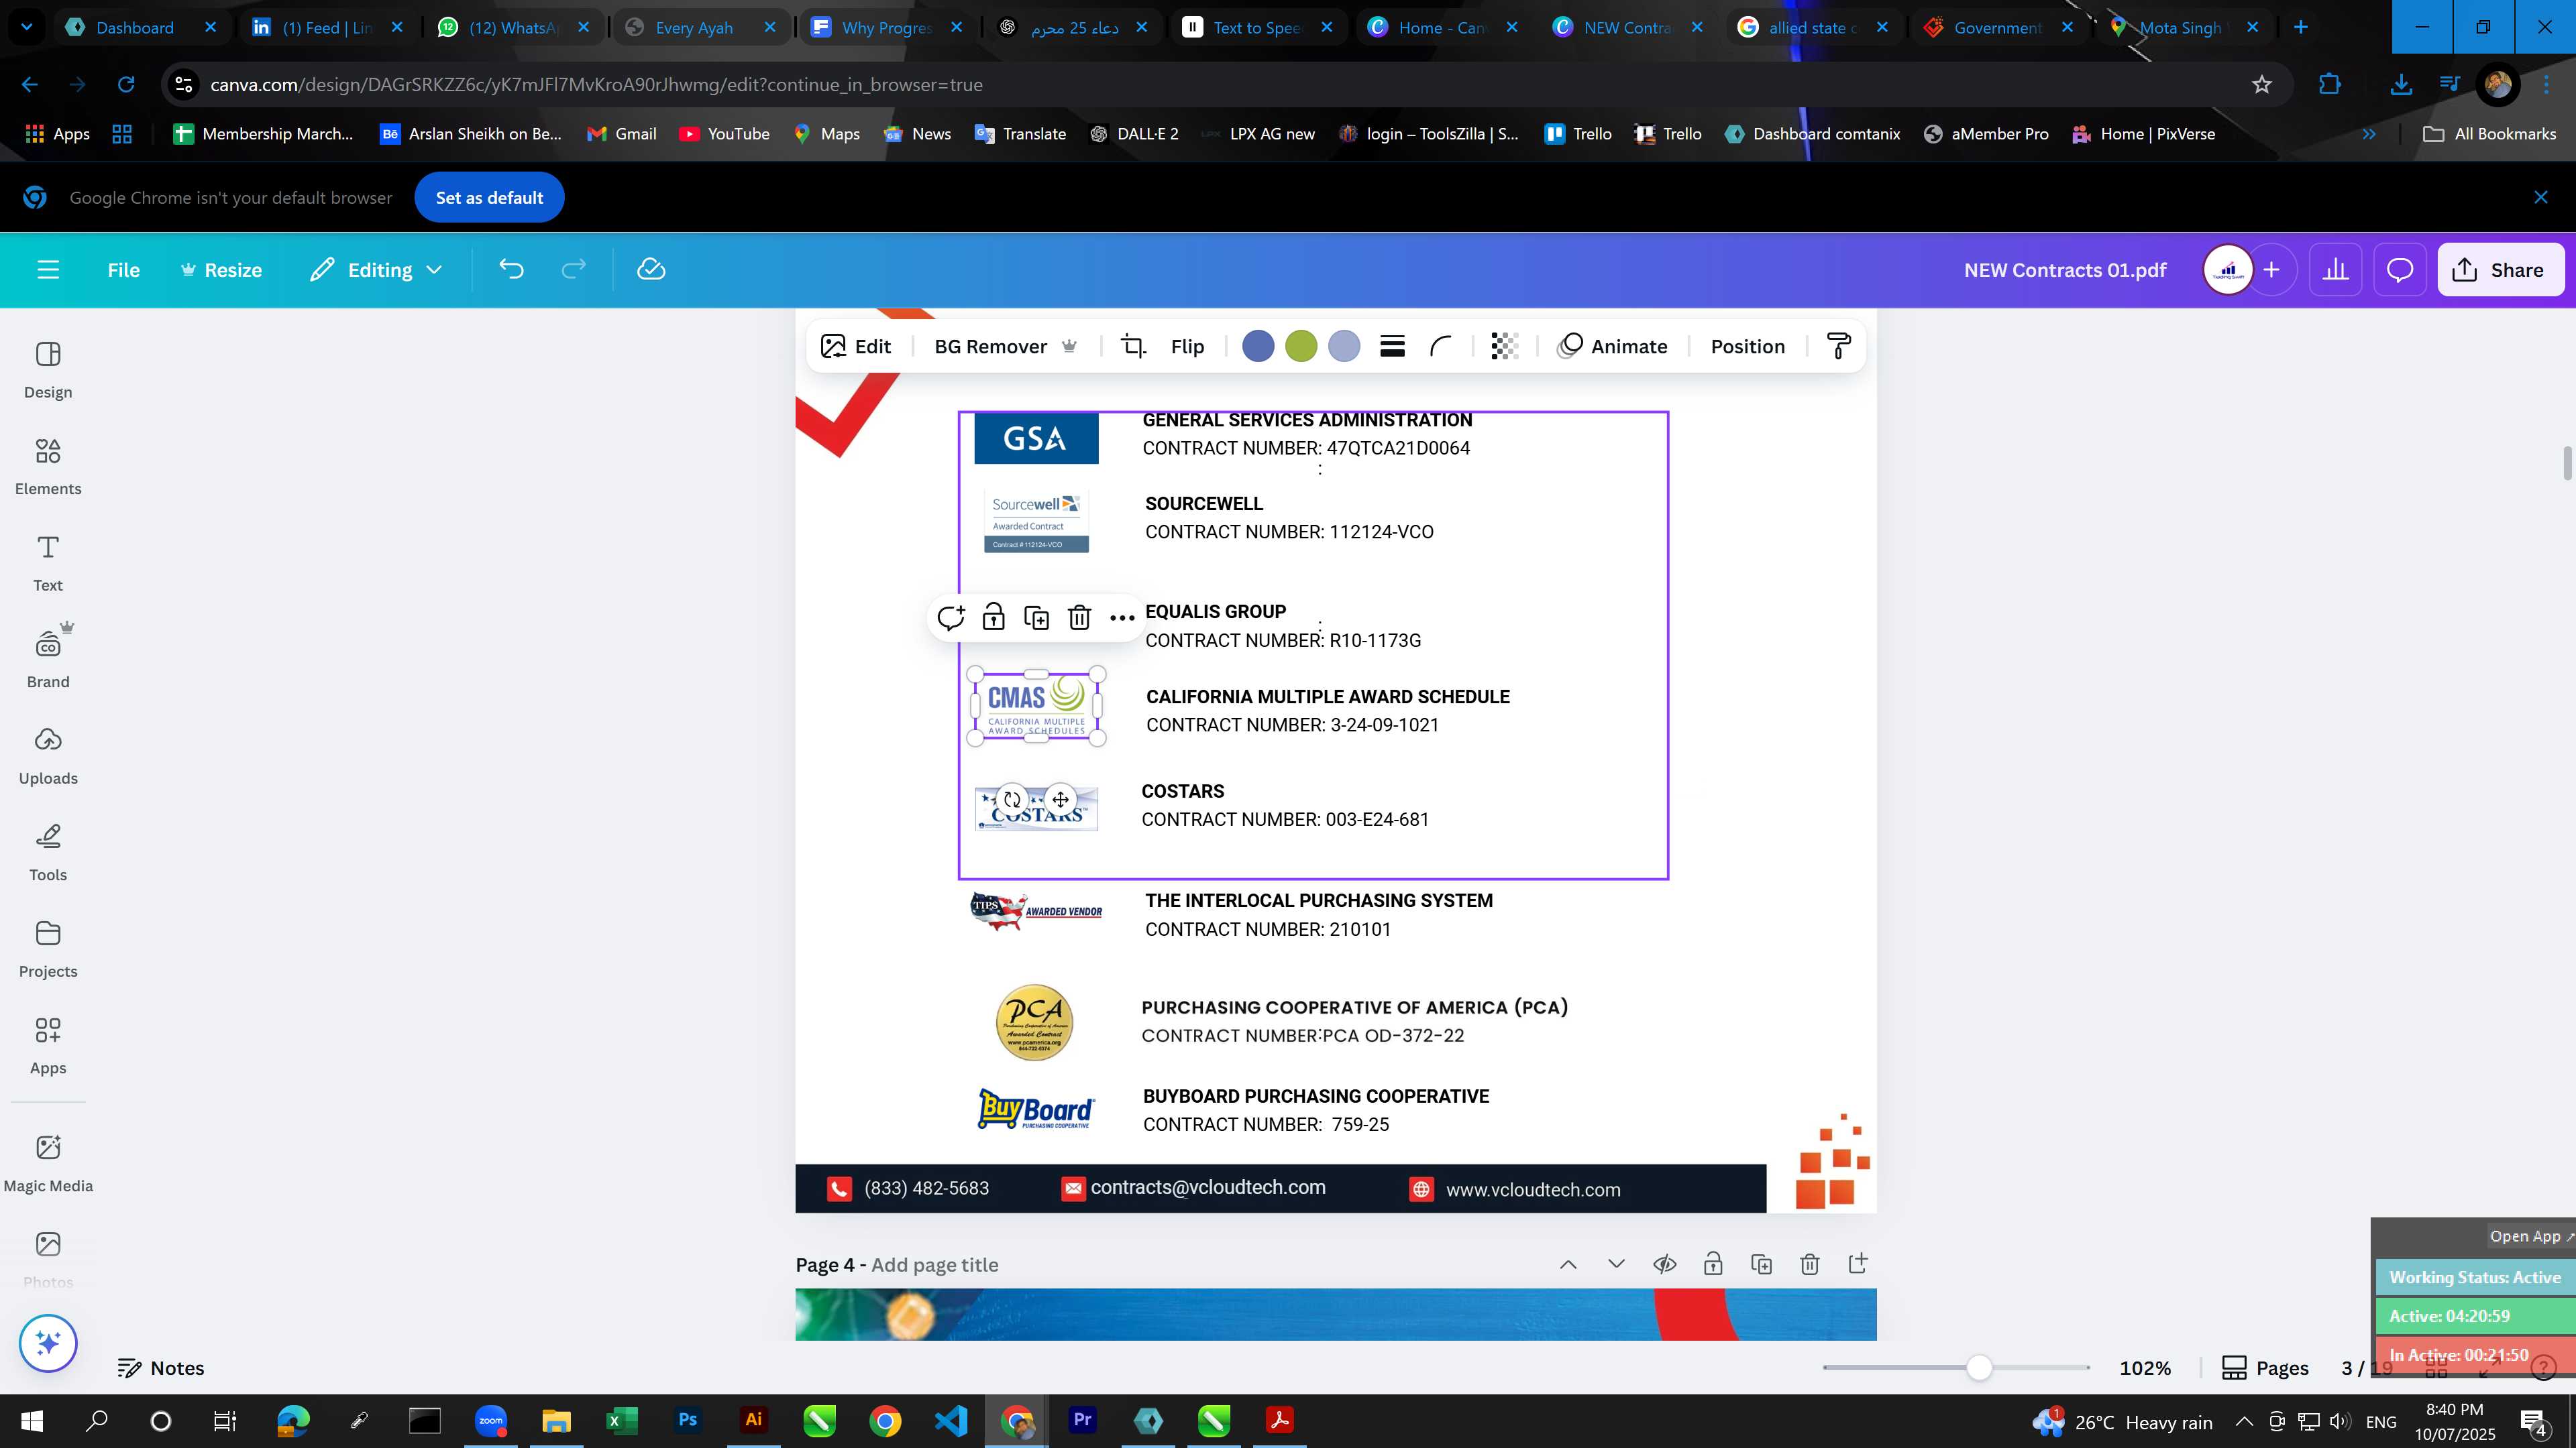Click the zoom slider handle

(x=1979, y=1368)
